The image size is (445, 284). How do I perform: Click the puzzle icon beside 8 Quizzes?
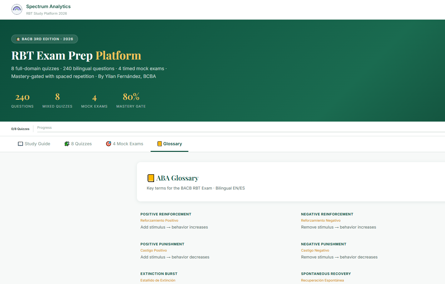pyautogui.click(x=67, y=144)
